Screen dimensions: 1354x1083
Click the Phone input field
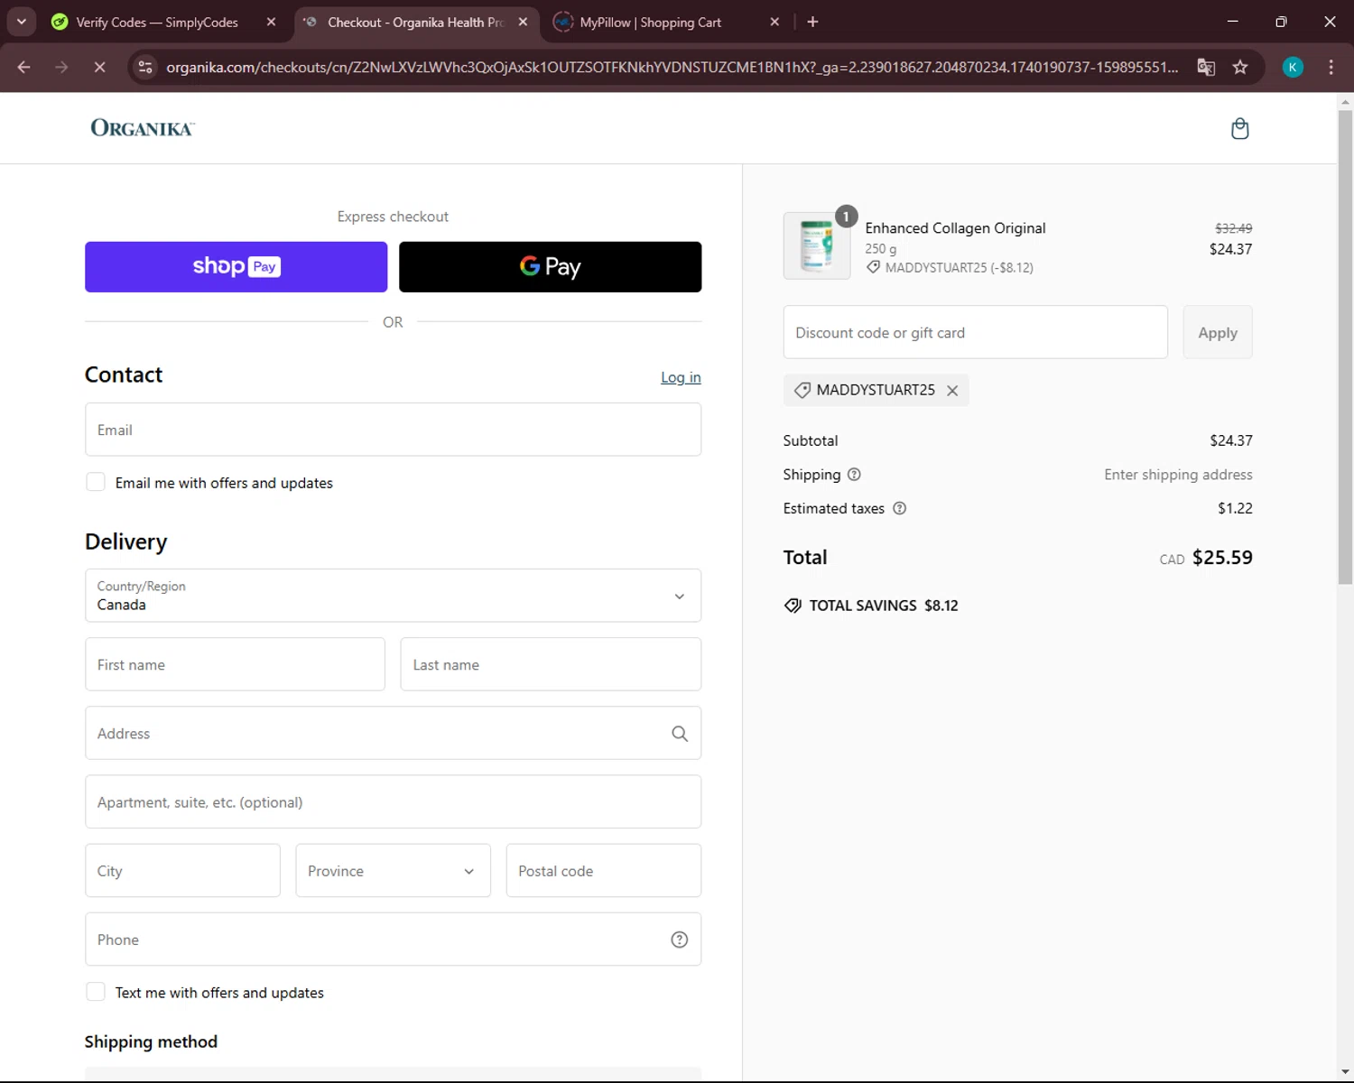[393, 940]
